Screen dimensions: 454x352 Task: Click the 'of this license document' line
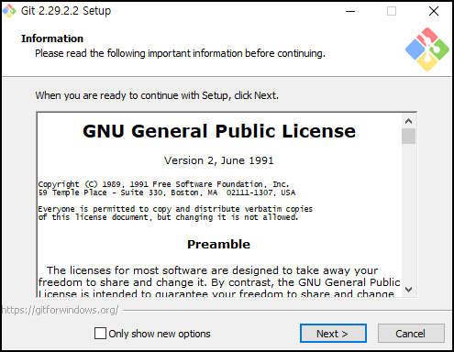(168, 217)
